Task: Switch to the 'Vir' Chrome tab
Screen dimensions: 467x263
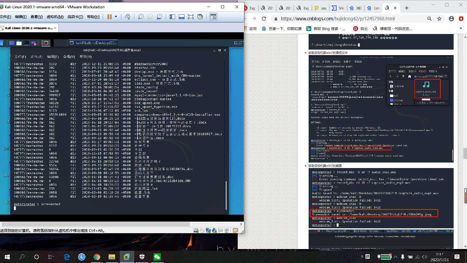Action: tap(338, 8)
